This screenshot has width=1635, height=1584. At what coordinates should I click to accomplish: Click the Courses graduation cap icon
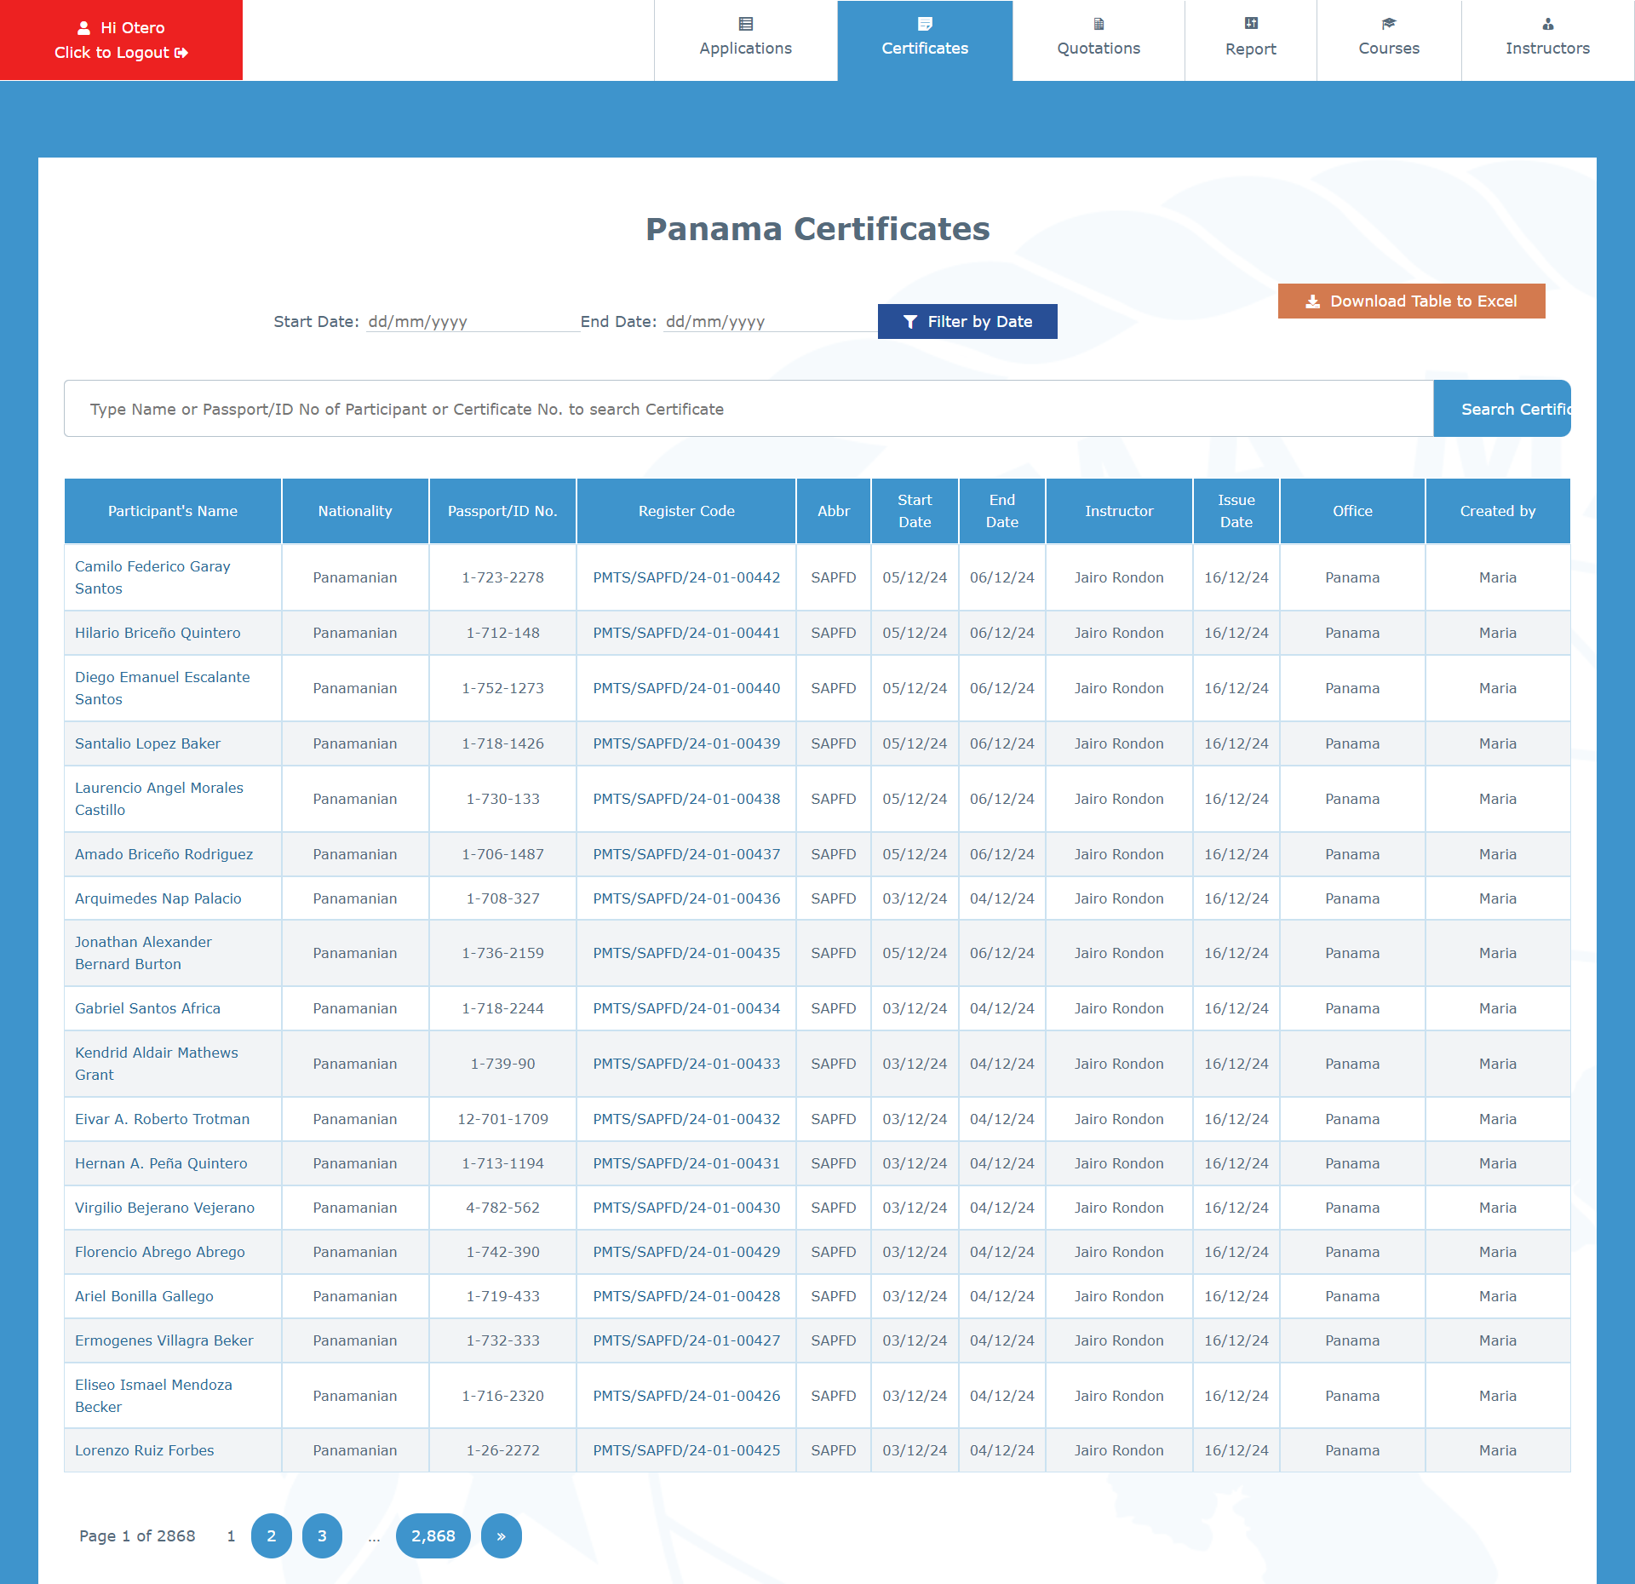click(1389, 24)
